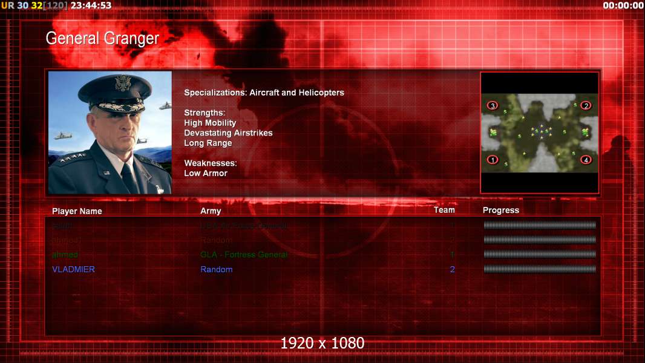Click the 23:44:53 clock at top left
The image size is (645, 363).
[x=91, y=5]
